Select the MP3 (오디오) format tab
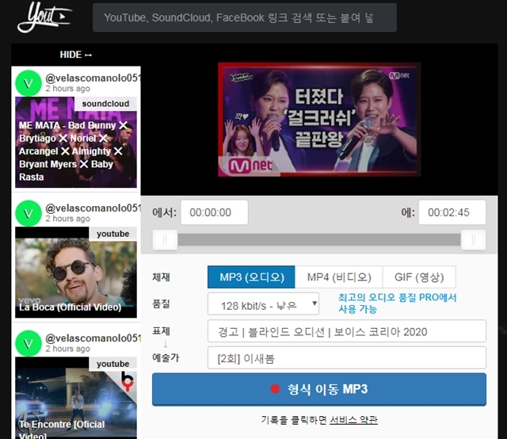Screen dimensions: 507x439 click(251, 277)
